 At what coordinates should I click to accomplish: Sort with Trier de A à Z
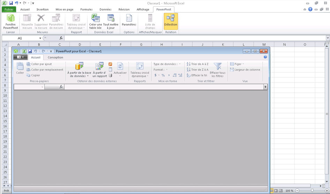[197, 64]
